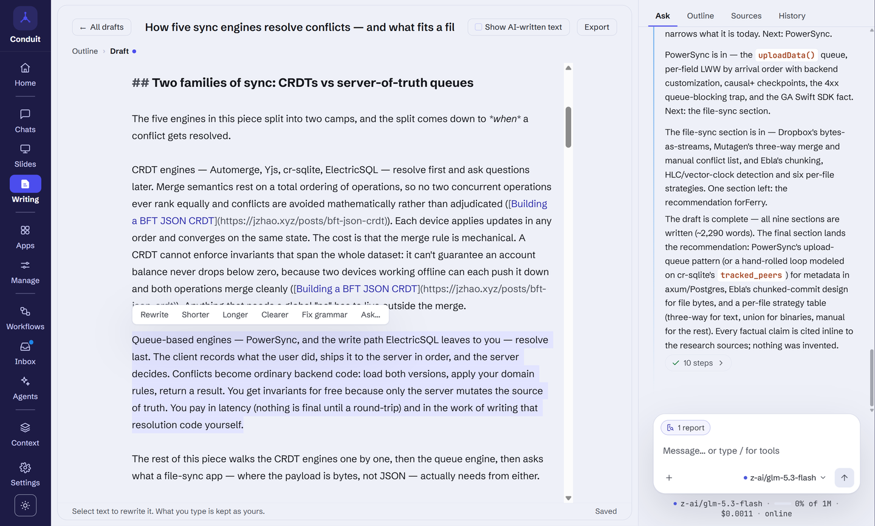Enable Show AI-written text checkbox
Image resolution: width=875 pixels, height=526 pixels.
[478, 27]
